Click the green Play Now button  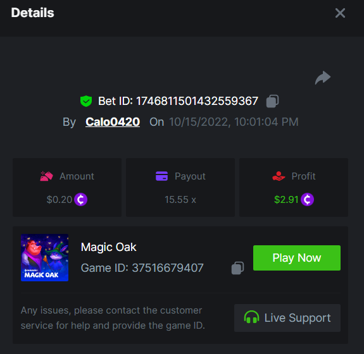[x=297, y=258]
